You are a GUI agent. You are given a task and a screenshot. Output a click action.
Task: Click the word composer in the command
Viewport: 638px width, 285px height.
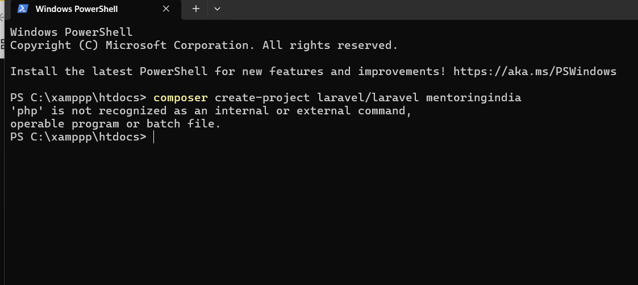pos(181,98)
